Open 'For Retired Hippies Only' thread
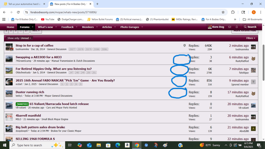265x149 pixels. (54, 69)
